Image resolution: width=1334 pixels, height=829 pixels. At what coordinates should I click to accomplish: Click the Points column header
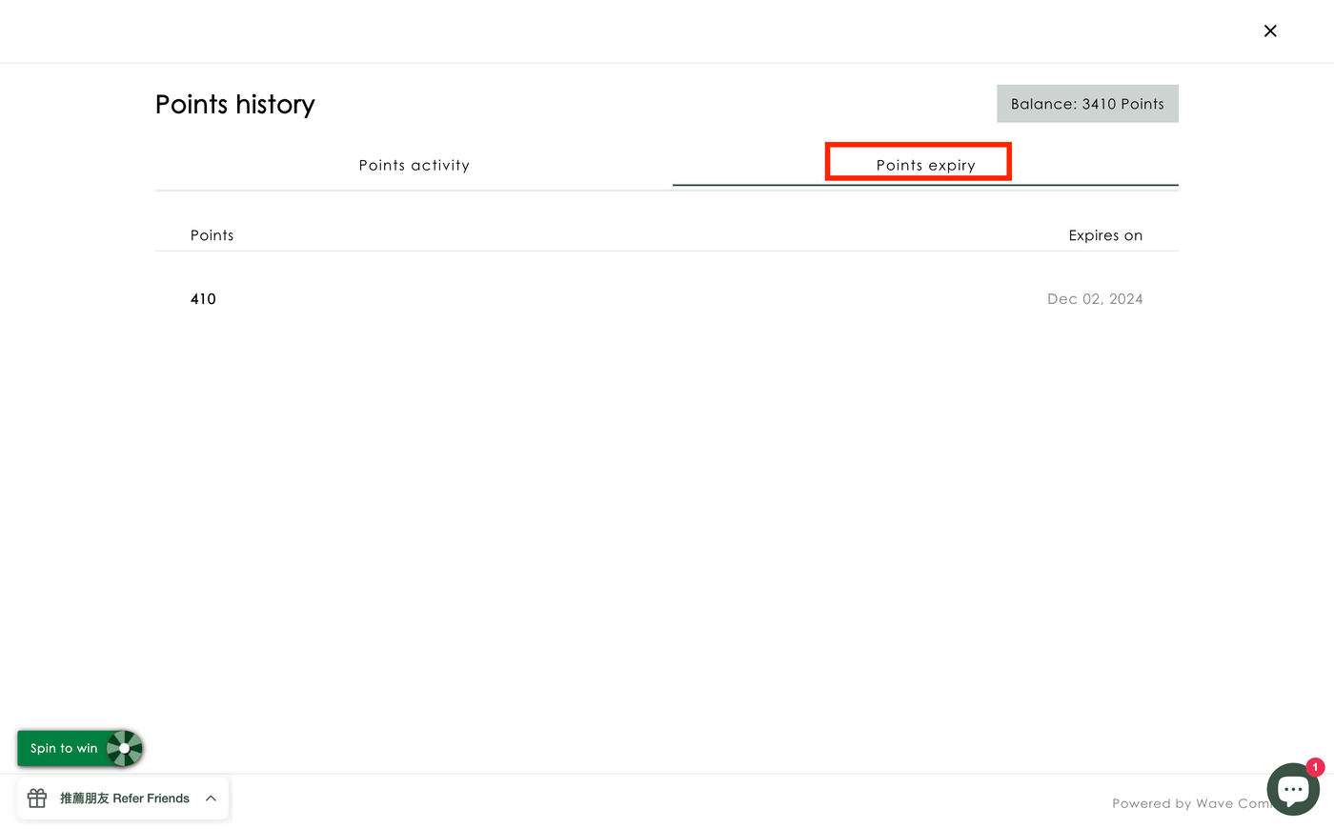coord(212,235)
